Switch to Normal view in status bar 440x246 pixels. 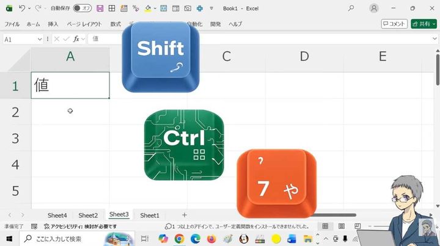[x=325, y=226]
